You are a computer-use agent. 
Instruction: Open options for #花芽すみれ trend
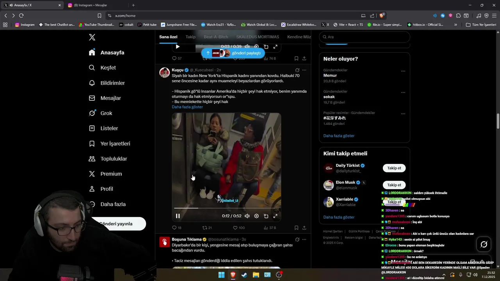[403, 114]
